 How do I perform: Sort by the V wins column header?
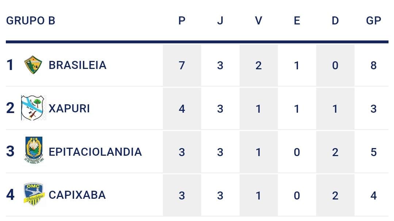(259, 20)
